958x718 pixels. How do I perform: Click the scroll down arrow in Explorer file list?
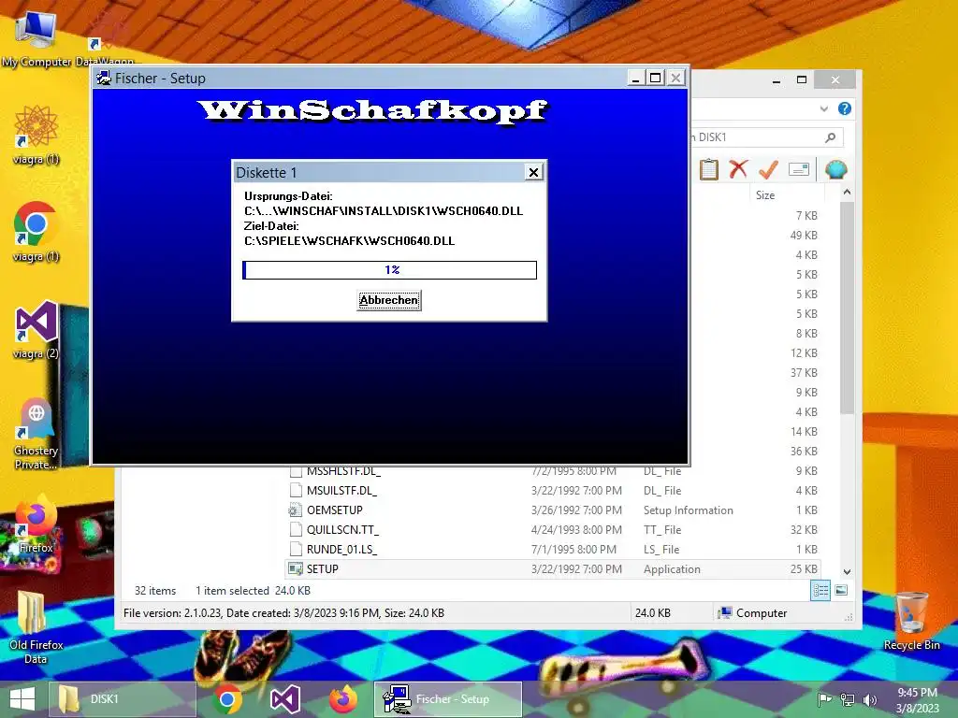coord(847,572)
